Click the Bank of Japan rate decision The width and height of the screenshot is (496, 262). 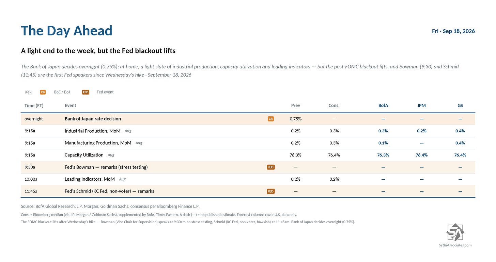click(x=93, y=119)
